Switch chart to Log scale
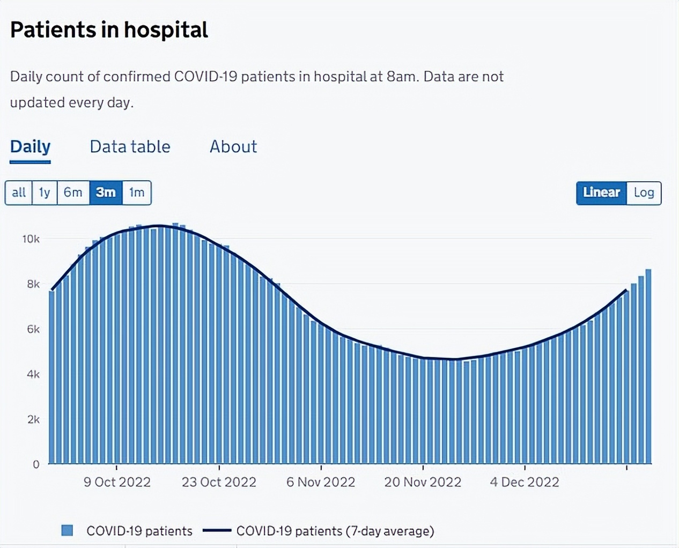This screenshot has height=548, width=679. pos(644,192)
